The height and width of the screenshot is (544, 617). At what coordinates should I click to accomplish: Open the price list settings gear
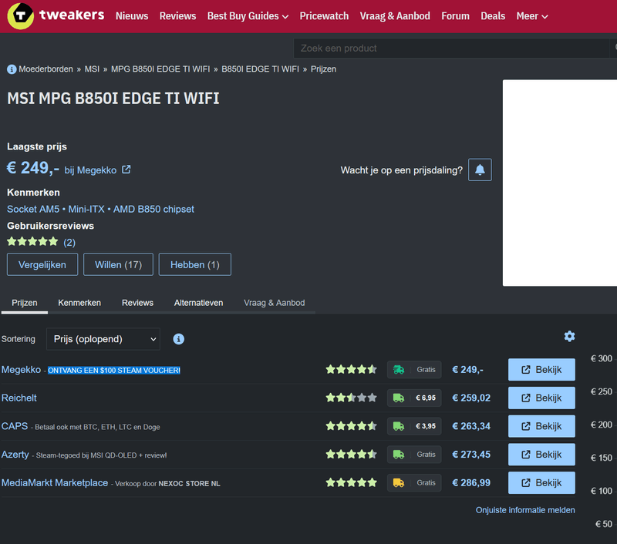[569, 336]
